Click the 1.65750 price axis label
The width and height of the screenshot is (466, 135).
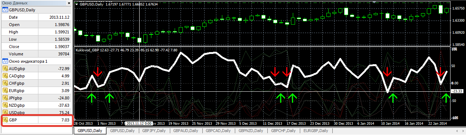(458, 8)
